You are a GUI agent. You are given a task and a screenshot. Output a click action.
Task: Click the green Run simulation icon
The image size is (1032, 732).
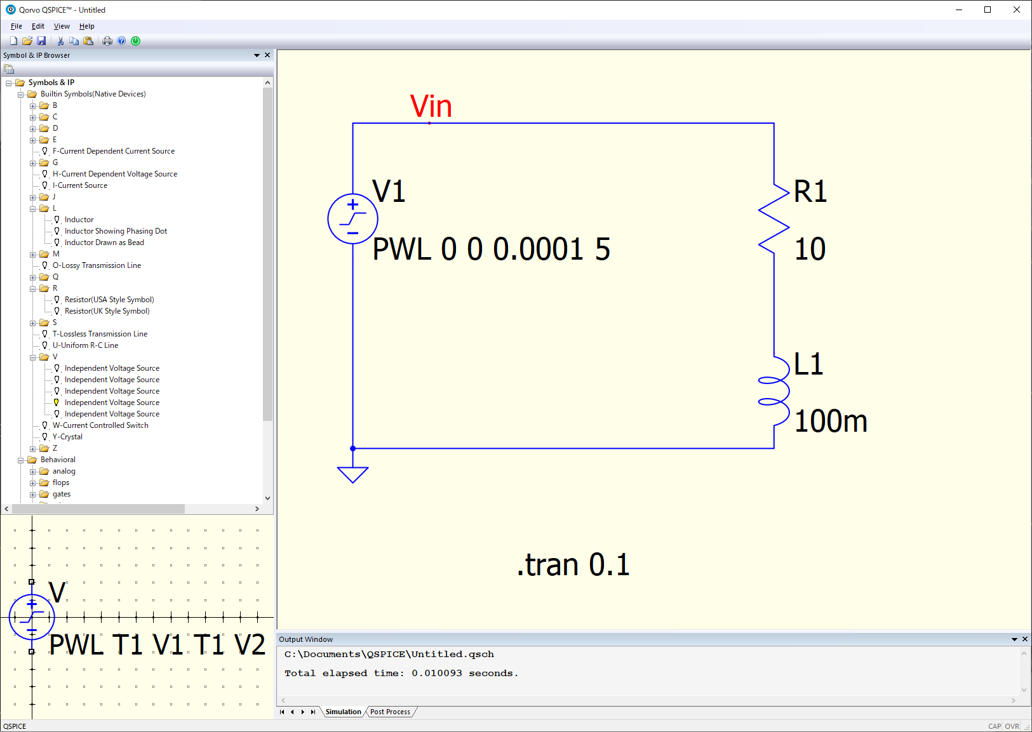[x=135, y=41]
